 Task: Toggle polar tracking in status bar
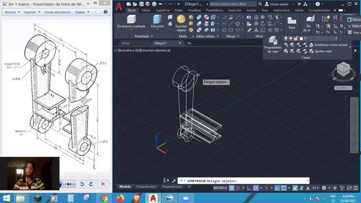tap(256, 188)
